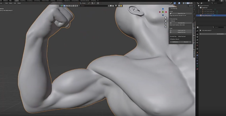Collapse the Collection in the outliner
226x116 pixels.
199,8
